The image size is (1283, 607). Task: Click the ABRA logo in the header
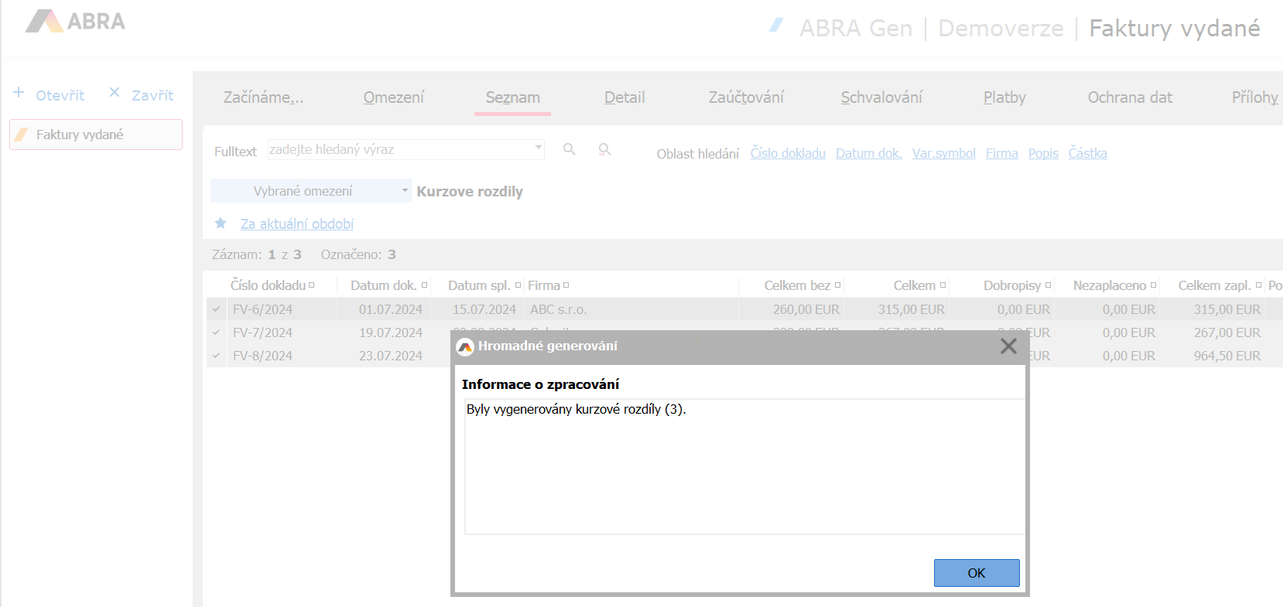pyautogui.click(x=75, y=22)
